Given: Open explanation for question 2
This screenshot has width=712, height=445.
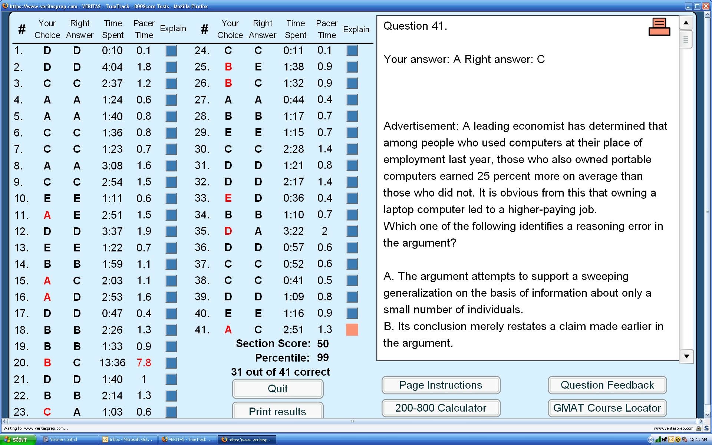Looking at the screenshot, I should point(171,67).
